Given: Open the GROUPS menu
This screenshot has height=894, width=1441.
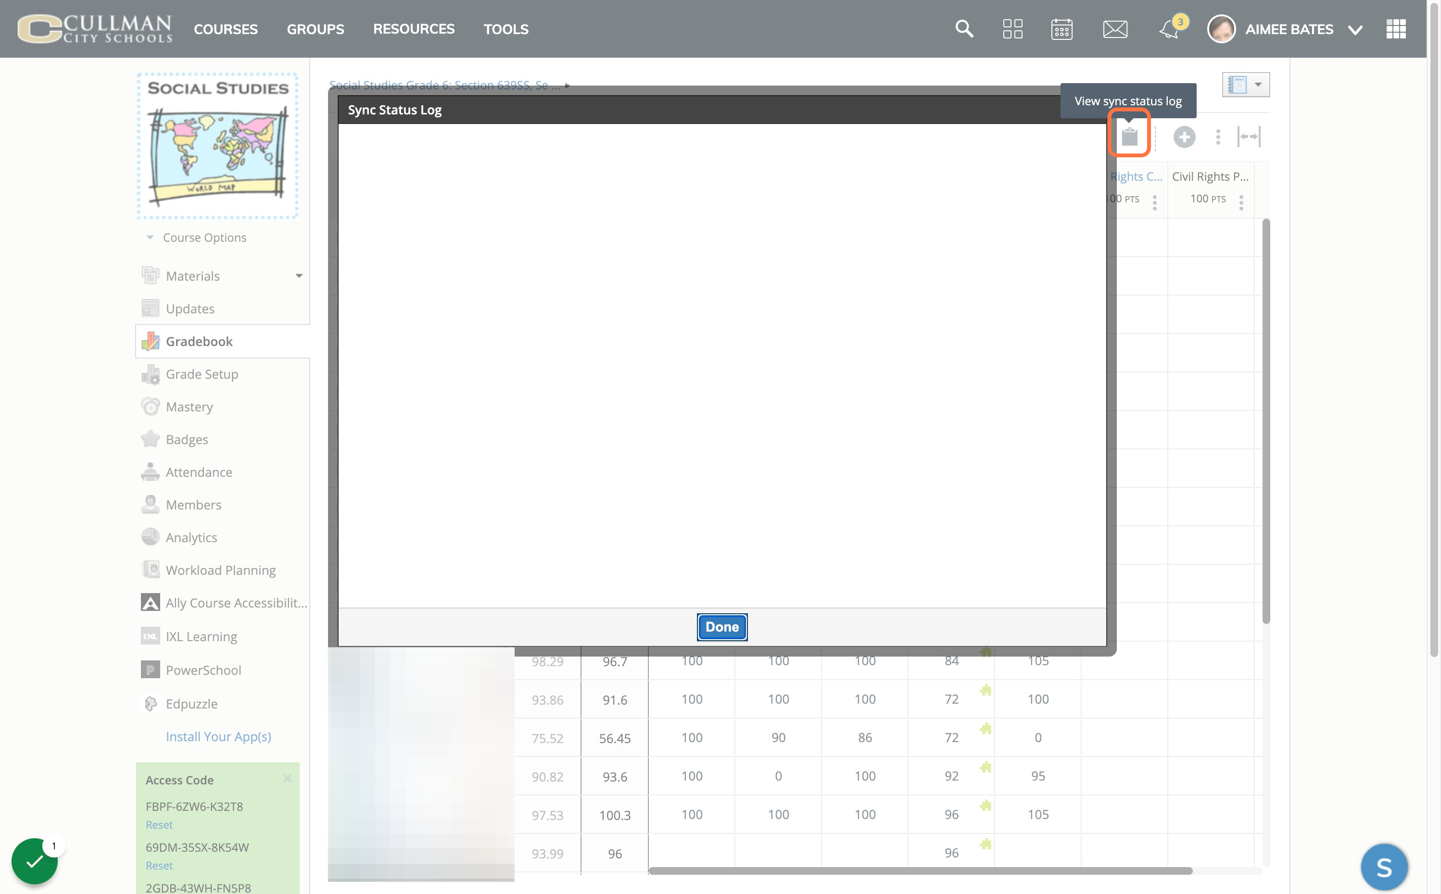Looking at the screenshot, I should pos(316,29).
